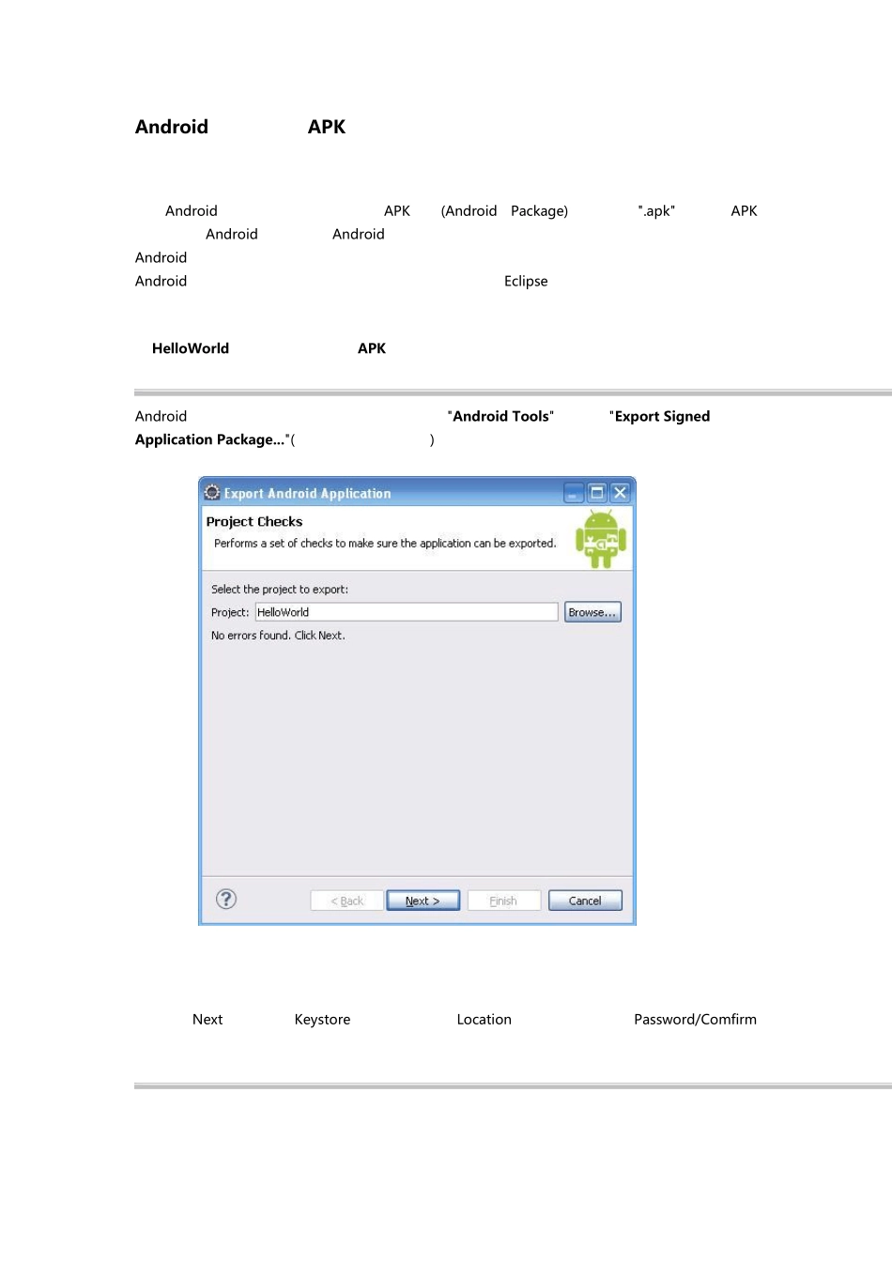Click the Next button in export dialog
This screenshot has height=1262, width=892.
click(x=423, y=900)
